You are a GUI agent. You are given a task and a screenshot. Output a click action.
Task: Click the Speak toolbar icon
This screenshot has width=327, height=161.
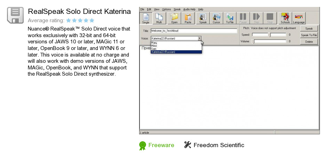[203, 18]
